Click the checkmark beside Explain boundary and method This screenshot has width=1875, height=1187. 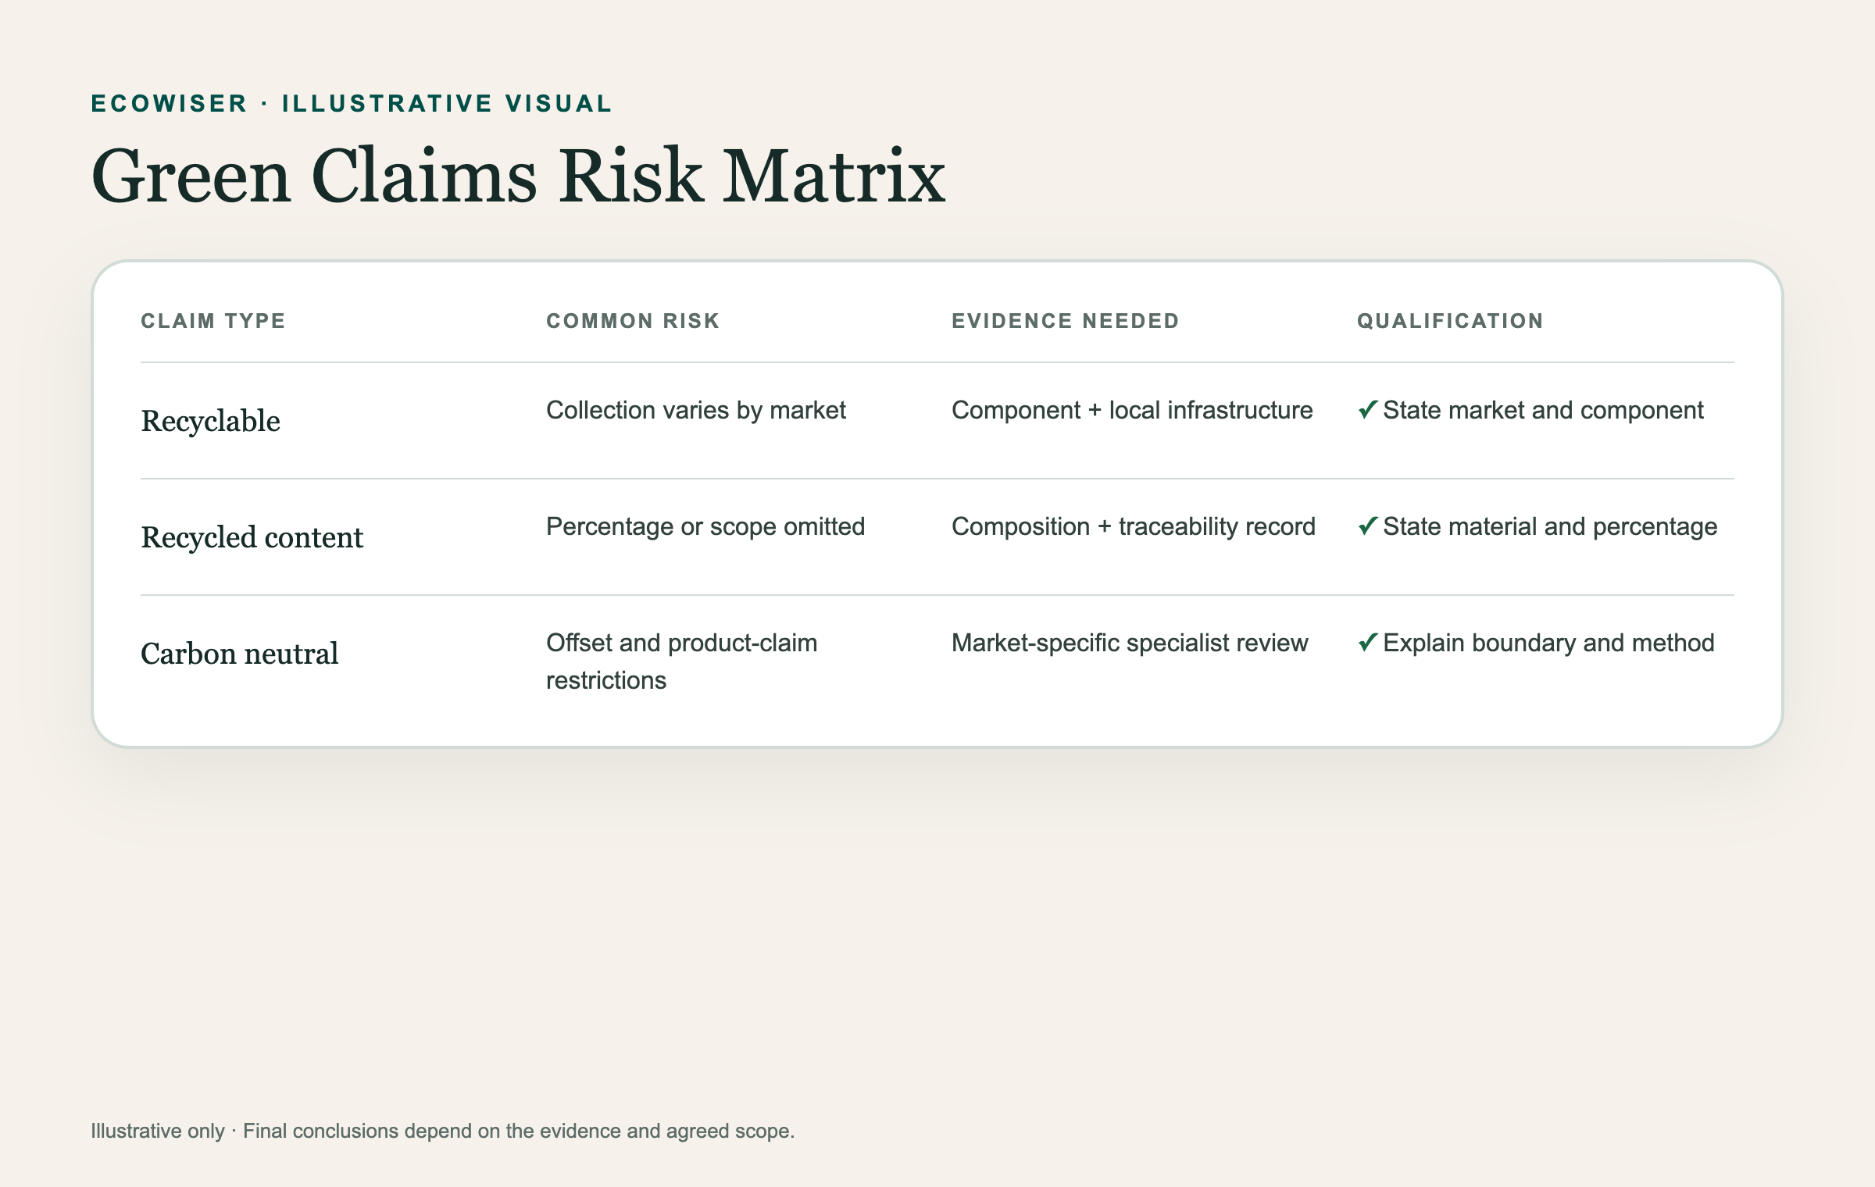point(1367,643)
